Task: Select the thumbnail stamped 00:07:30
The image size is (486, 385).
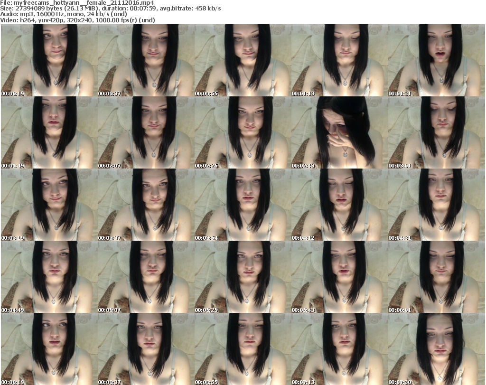Action: (437, 349)
